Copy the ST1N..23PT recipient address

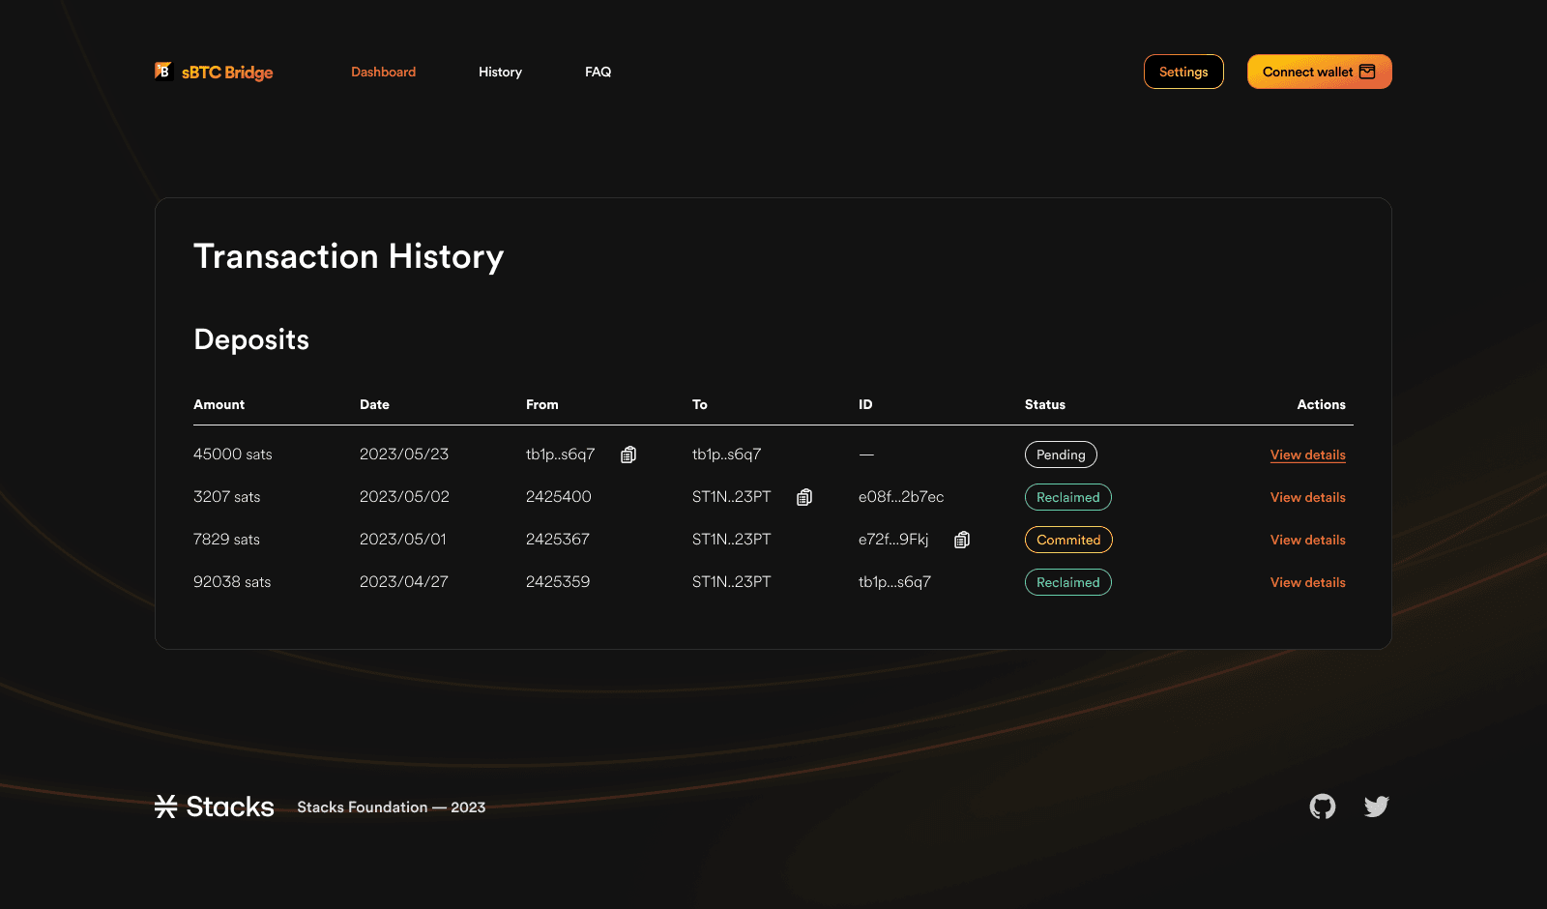[x=803, y=496]
